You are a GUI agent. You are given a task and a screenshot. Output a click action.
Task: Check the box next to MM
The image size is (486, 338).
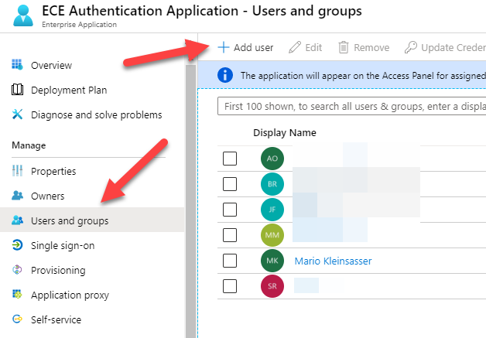[x=230, y=235]
